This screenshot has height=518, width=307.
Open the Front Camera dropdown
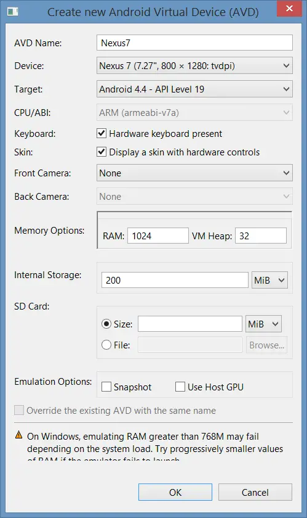(x=194, y=173)
